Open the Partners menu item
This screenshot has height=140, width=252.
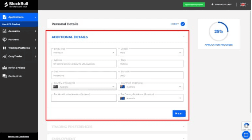(19, 39)
